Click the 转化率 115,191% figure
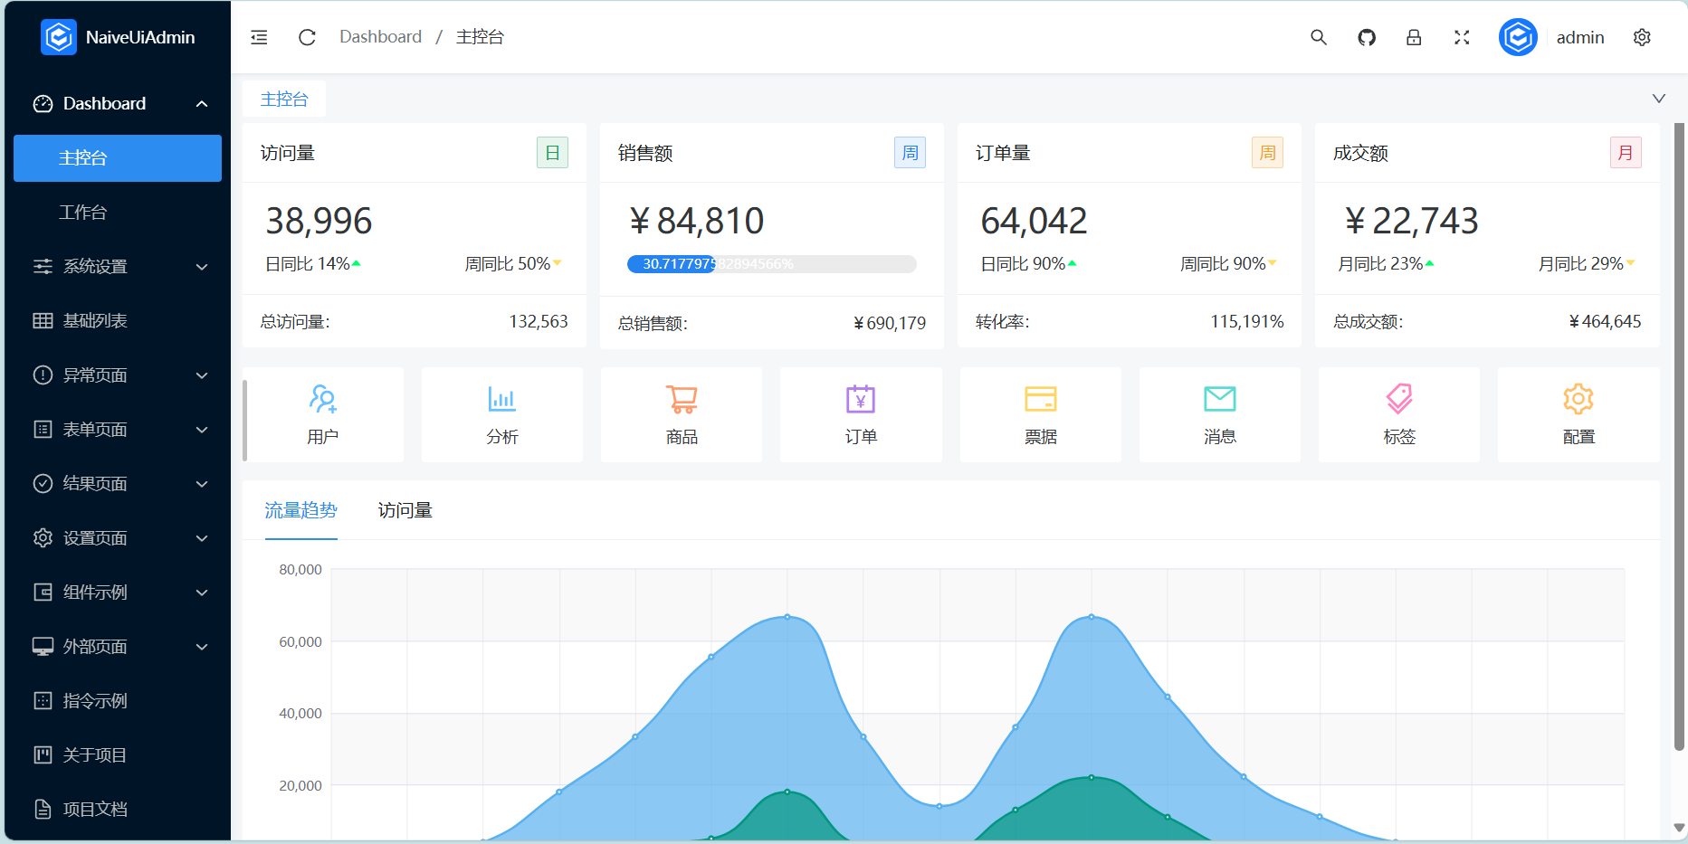Image resolution: width=1688 pixels, height=844 pixels. pyautogui.click(x=1247, y=321)
